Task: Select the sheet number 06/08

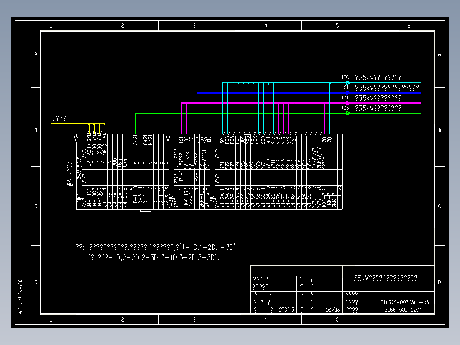Action: (333, 310)
